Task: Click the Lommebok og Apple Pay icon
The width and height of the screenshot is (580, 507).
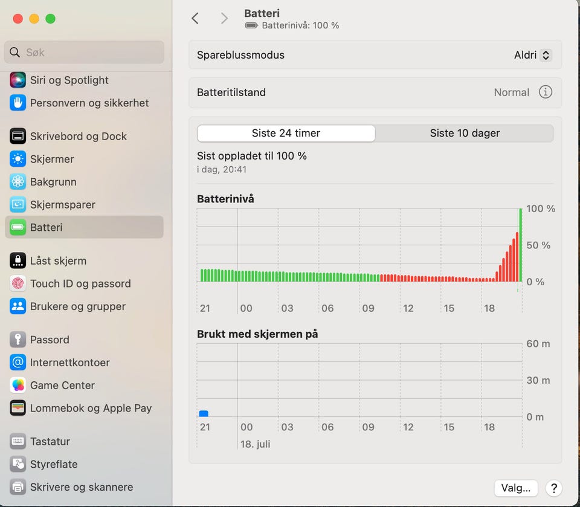Action: pyautogui.click(x=18, y=408)
